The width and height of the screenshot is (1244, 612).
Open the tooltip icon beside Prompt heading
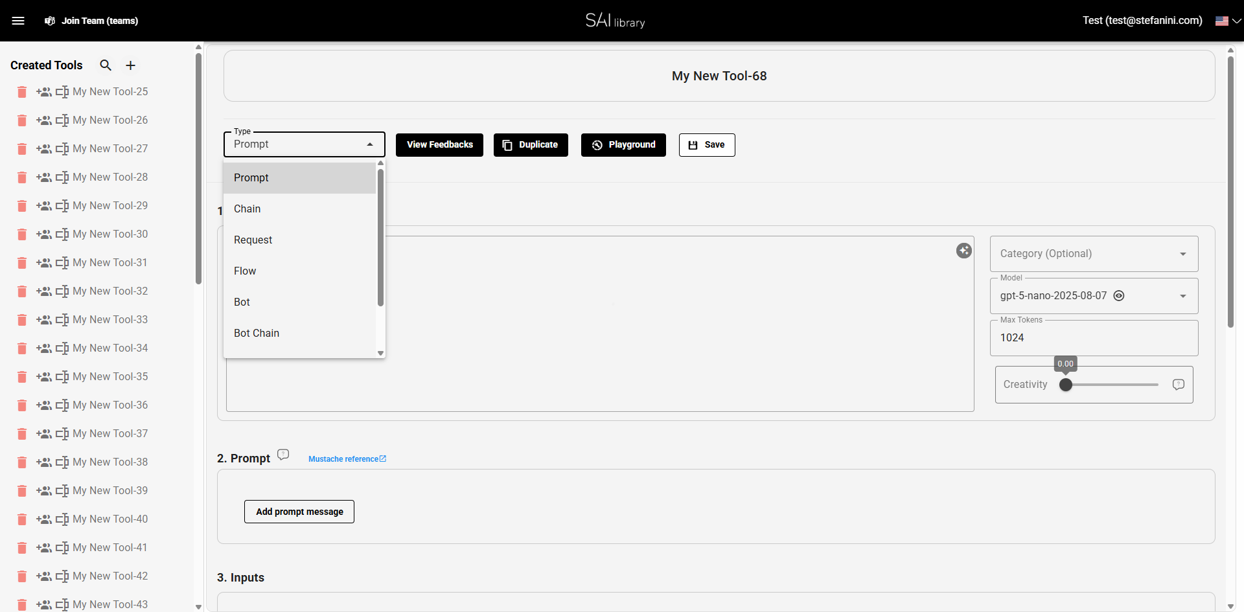283,454
